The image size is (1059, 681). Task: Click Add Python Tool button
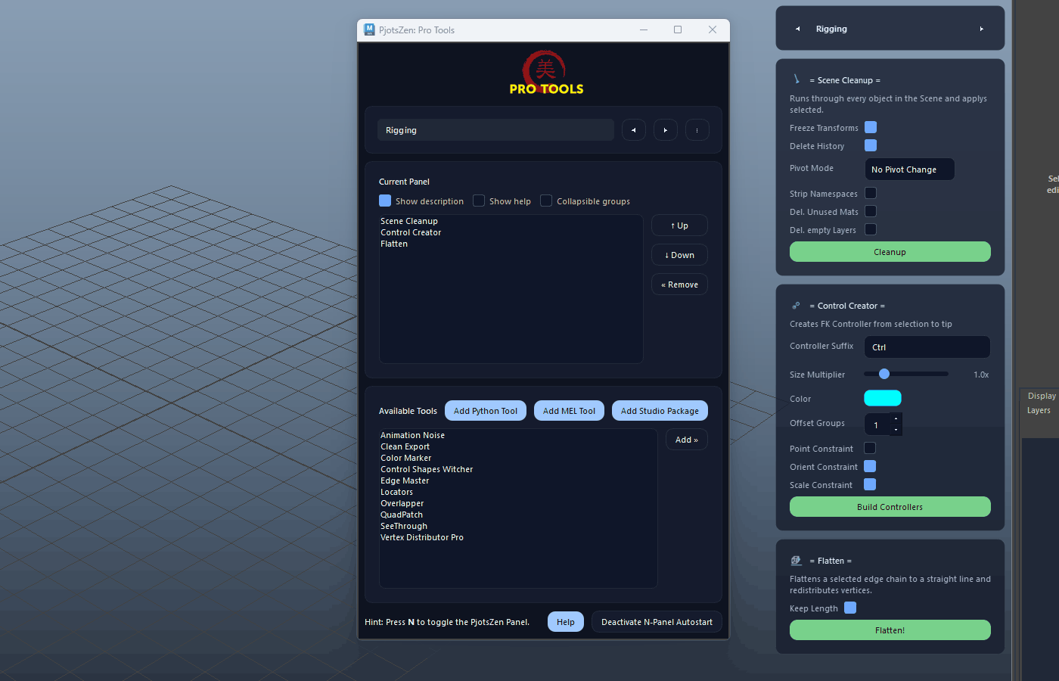click(486, 411)
